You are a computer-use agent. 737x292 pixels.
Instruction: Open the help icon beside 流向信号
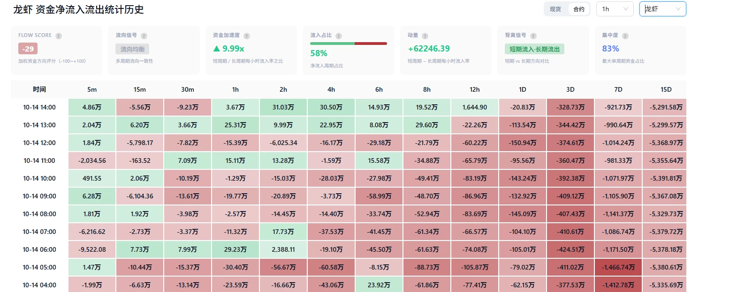pyautogui.click(x=144, y=36)
